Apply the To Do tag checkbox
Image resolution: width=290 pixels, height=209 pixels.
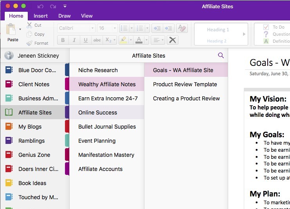tap(266, 27)
